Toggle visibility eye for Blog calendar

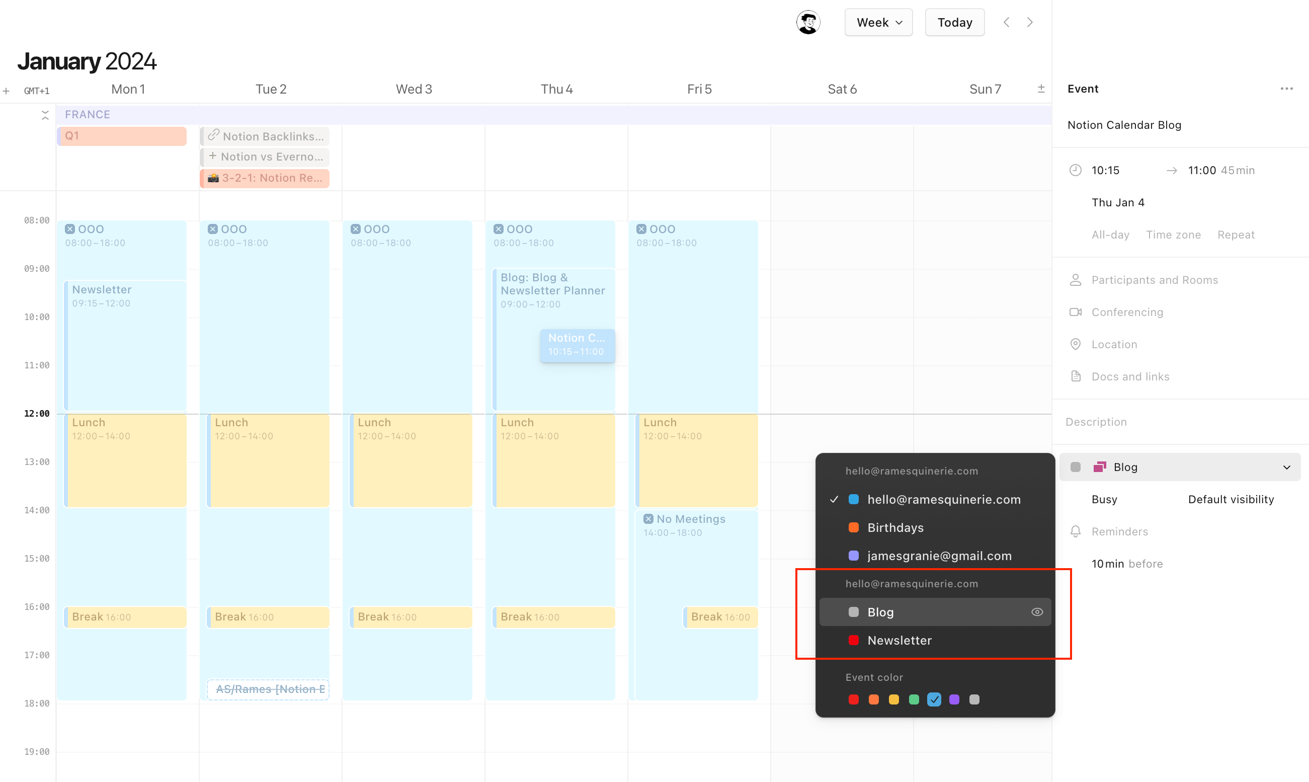click(x=1037, y=612)
